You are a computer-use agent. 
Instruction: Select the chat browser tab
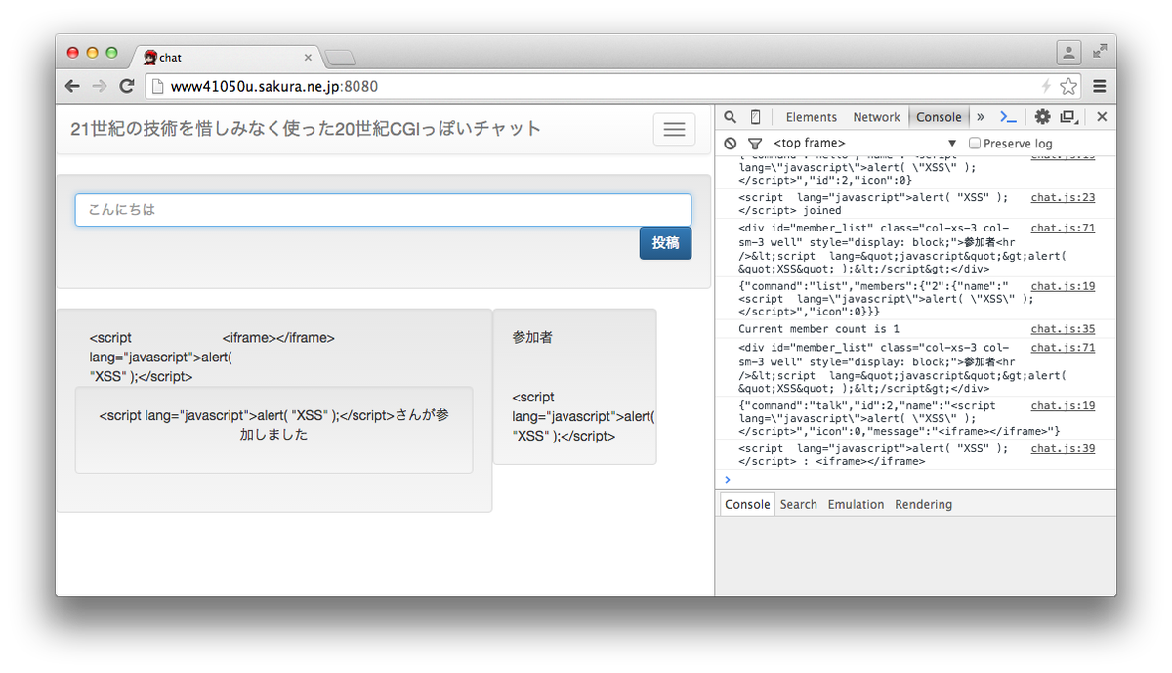coord(228,58)
